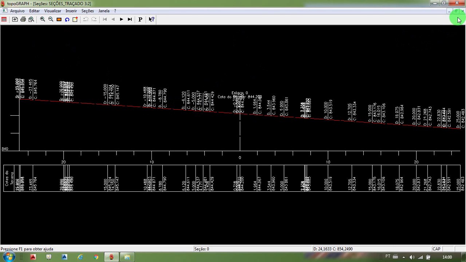Click the topoGRAPH taskbar button
Viewport: 466px width, 262px height.
click(x=111, y=257)
